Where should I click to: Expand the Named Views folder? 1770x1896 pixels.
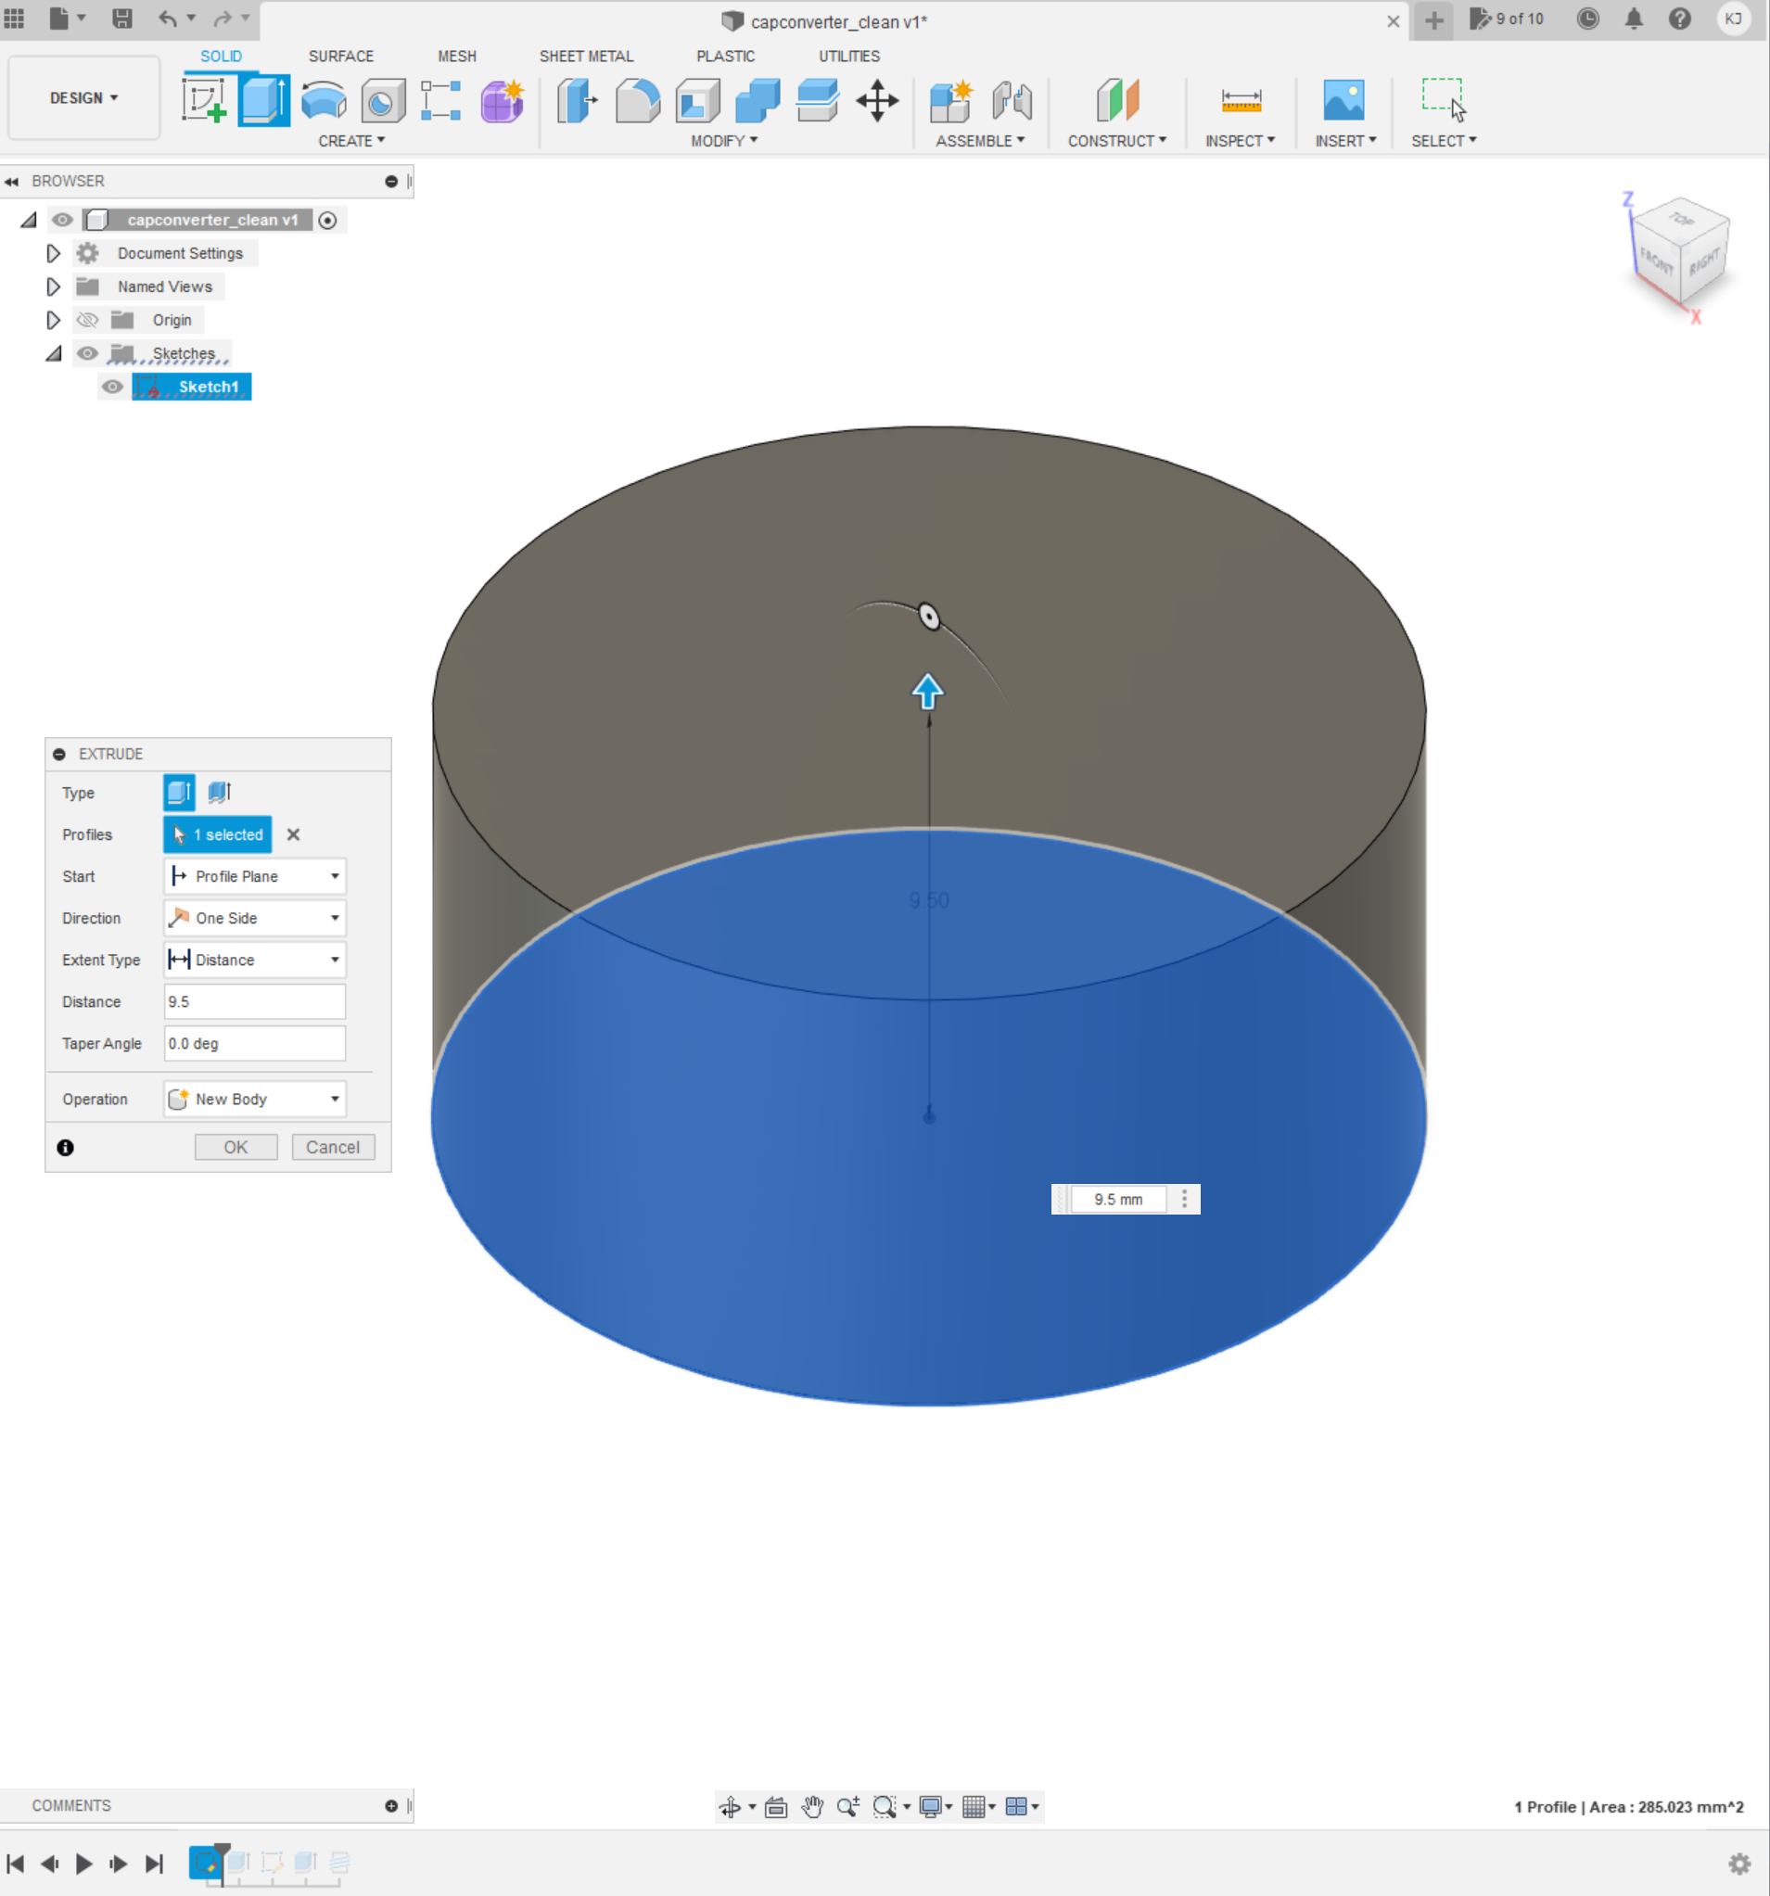pyautogui.click(x=54, y=287)
